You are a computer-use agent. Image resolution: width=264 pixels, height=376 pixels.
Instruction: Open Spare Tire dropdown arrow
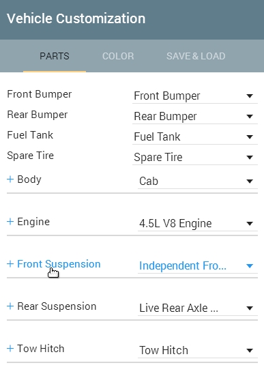(250, 158)
